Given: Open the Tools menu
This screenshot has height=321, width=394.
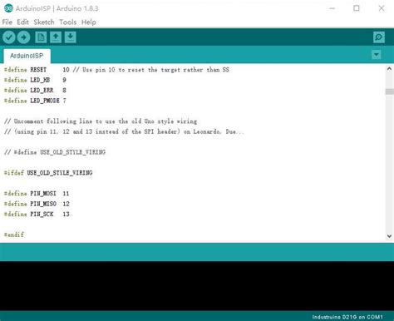Looking at the screenshot, I should click(x=68, y=22).
